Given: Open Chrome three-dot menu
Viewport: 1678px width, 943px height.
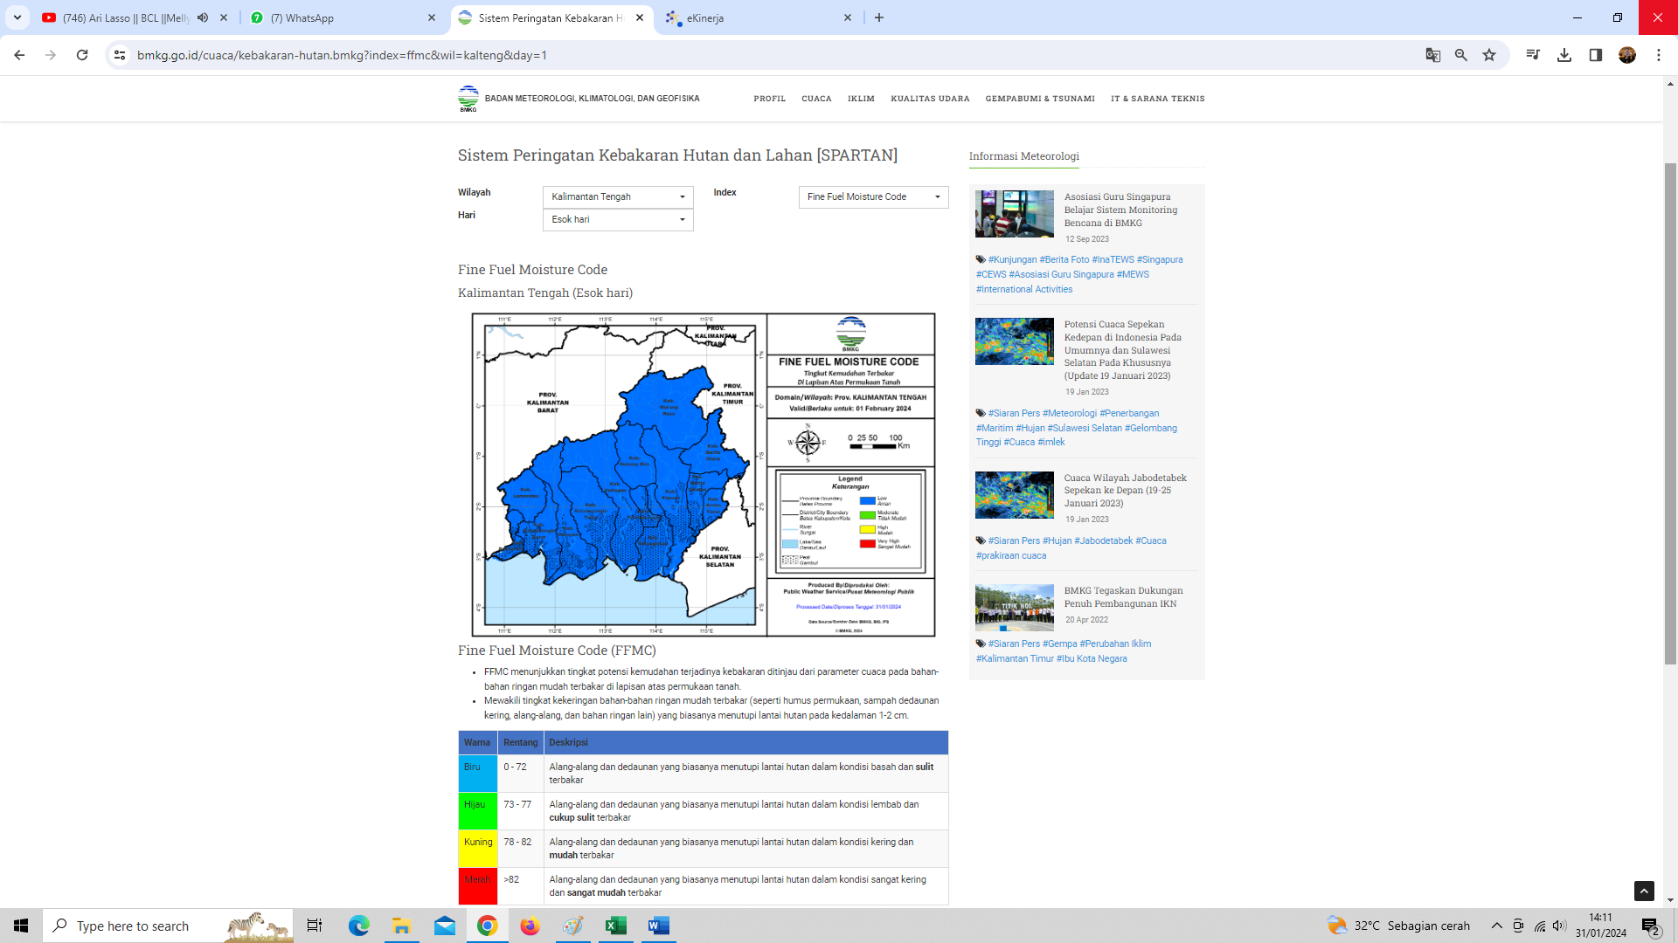Looking at the screenshot, I should click(1659, 55).
